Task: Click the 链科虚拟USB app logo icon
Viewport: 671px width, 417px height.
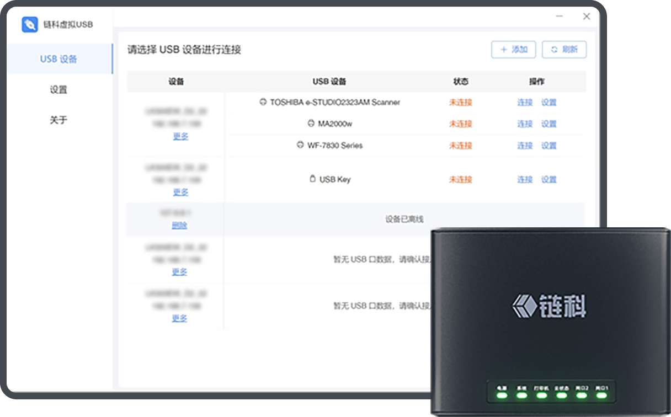Action: pos(30,24)
